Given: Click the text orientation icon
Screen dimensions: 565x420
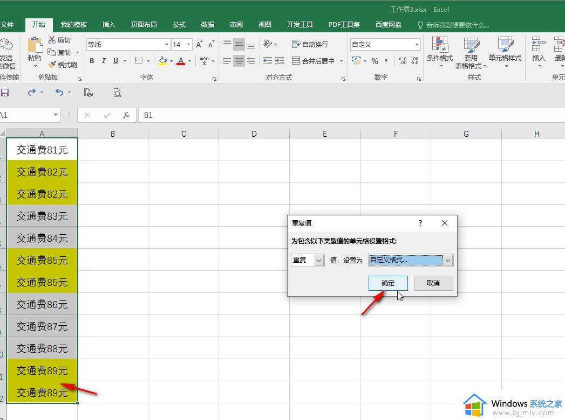Looking at the screenshot, I should click(x=268, y=44).
